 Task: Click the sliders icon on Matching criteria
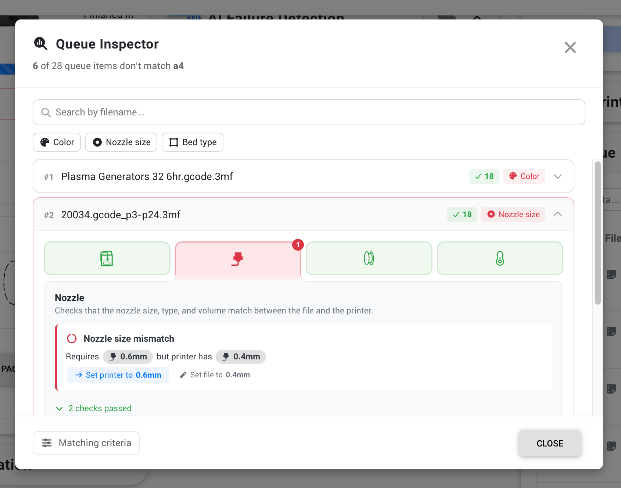47,443
